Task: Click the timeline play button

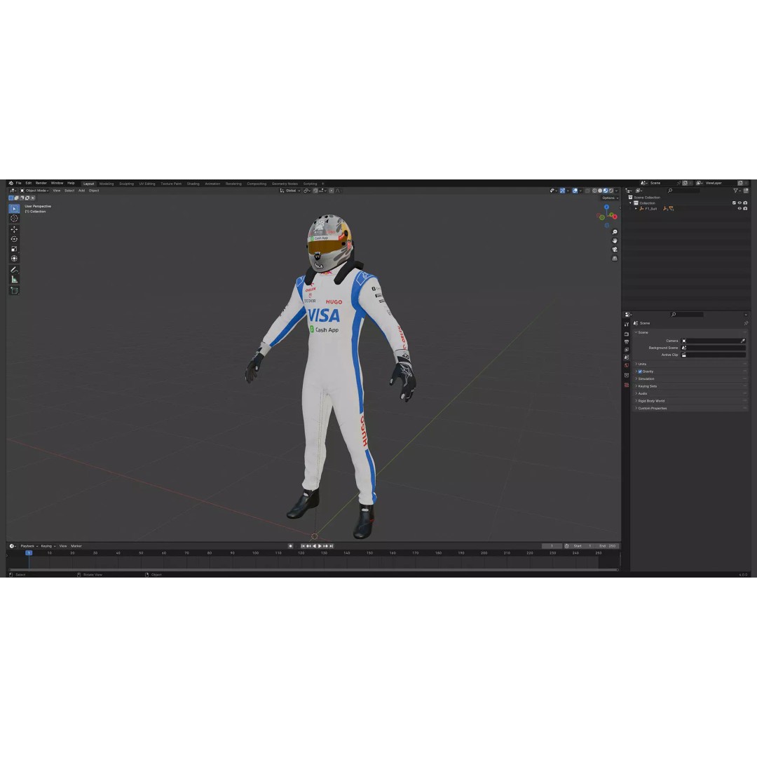Action: tap(320, 546)
